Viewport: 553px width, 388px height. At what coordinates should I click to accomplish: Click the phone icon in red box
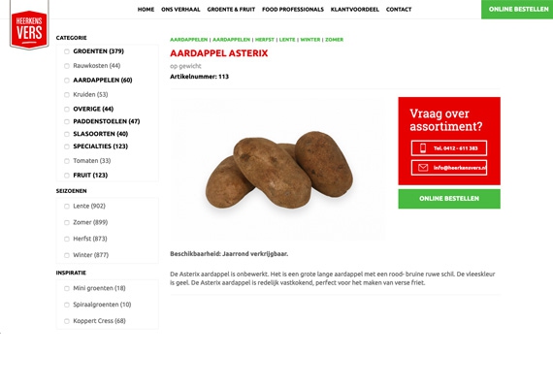pyautogui.click(x=423, y=148)
